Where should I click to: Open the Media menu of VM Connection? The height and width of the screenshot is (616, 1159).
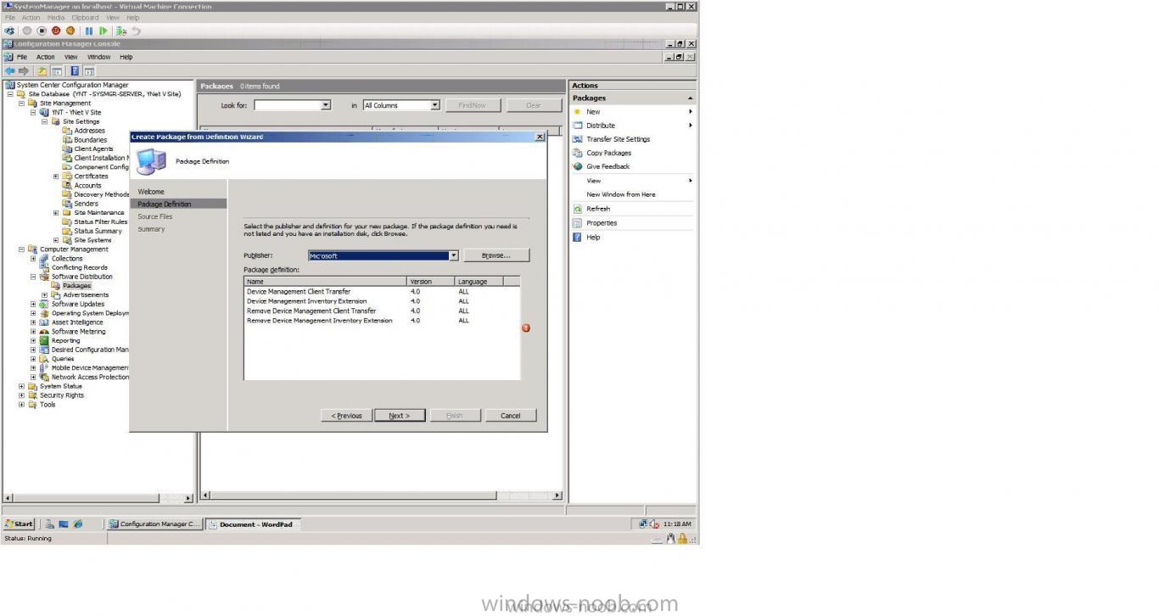[56, 18]
